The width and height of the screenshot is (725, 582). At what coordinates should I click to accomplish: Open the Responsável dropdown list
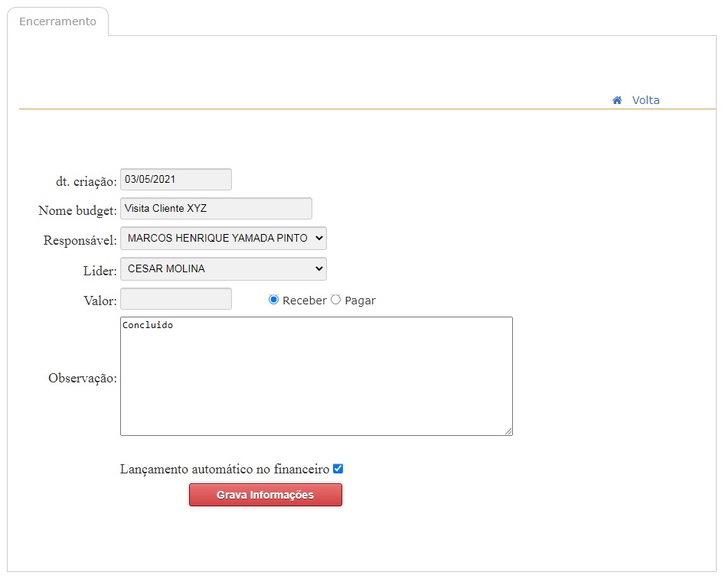point(223,239)
